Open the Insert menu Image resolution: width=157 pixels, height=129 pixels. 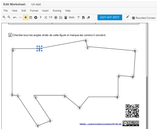point(45,11)
